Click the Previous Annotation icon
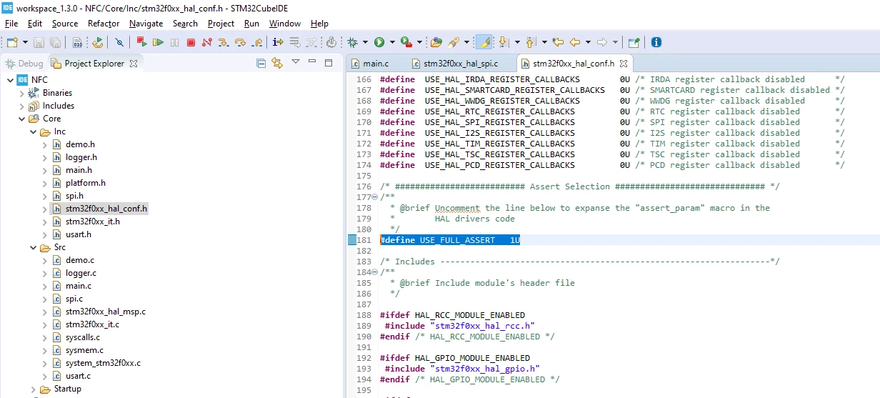Image resolution: width=880 pixels, height=398 pixels. tap(531, 42)
